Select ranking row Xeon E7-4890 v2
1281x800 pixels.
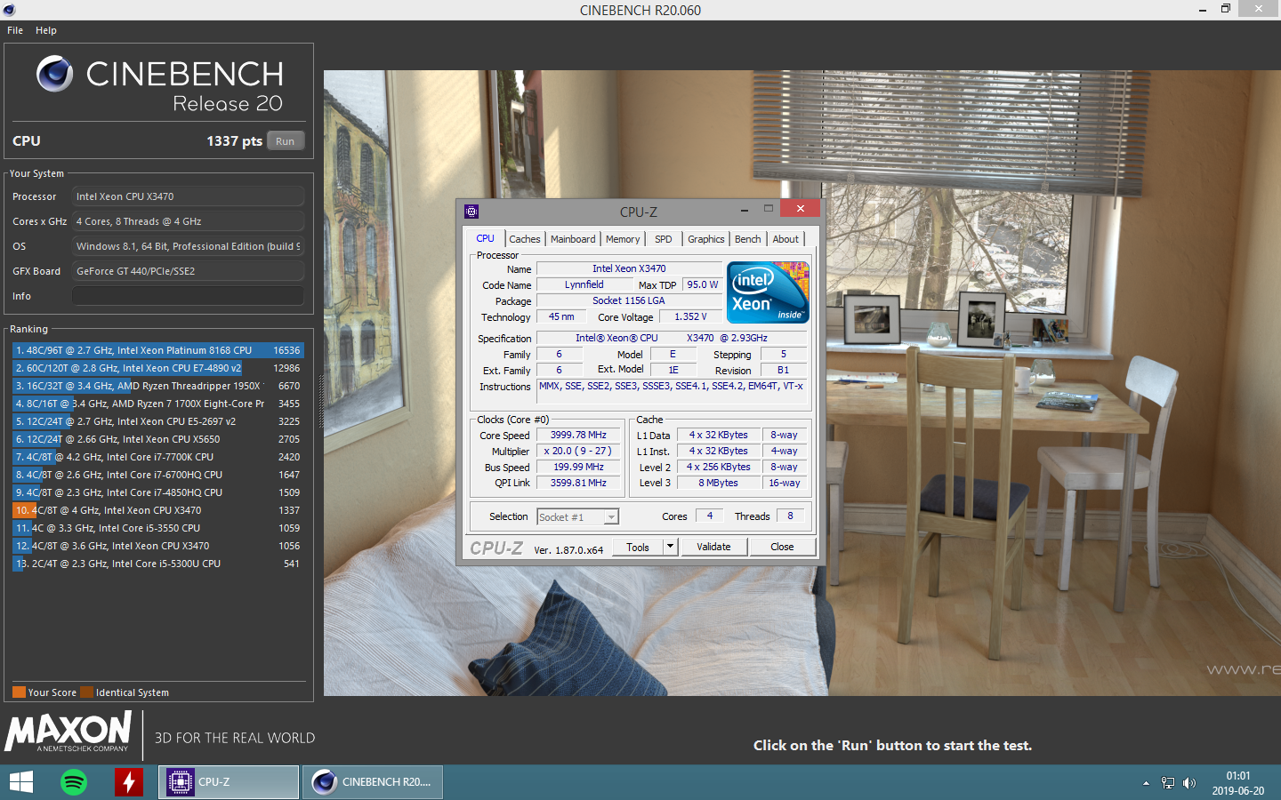pyautogui.click(x=158, y=368)
